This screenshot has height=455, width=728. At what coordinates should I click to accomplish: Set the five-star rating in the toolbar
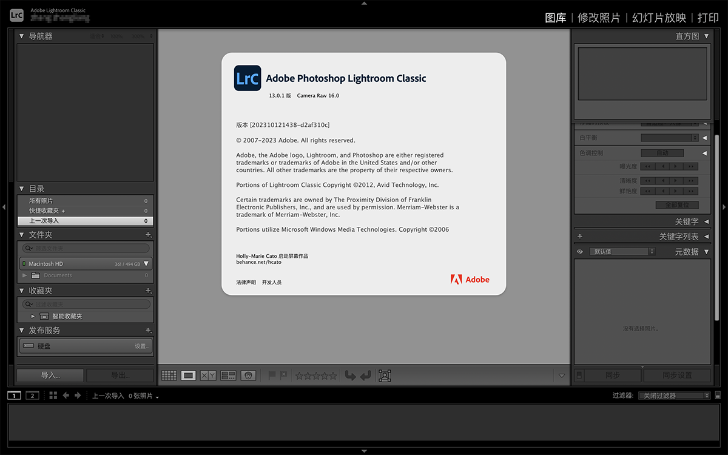[x=333, y=376]
